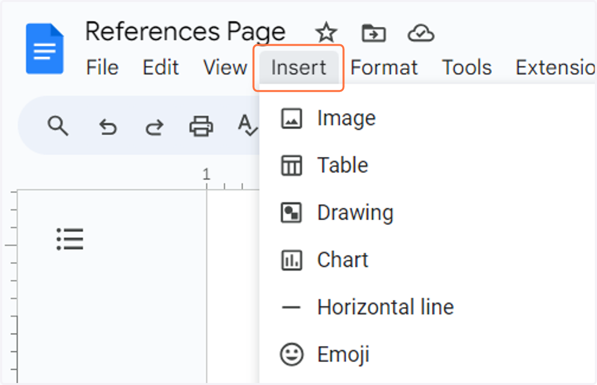Open the Insert menu
Viewport: 597px width, 385px height.
pyautogui.click(x=298, y=68)
